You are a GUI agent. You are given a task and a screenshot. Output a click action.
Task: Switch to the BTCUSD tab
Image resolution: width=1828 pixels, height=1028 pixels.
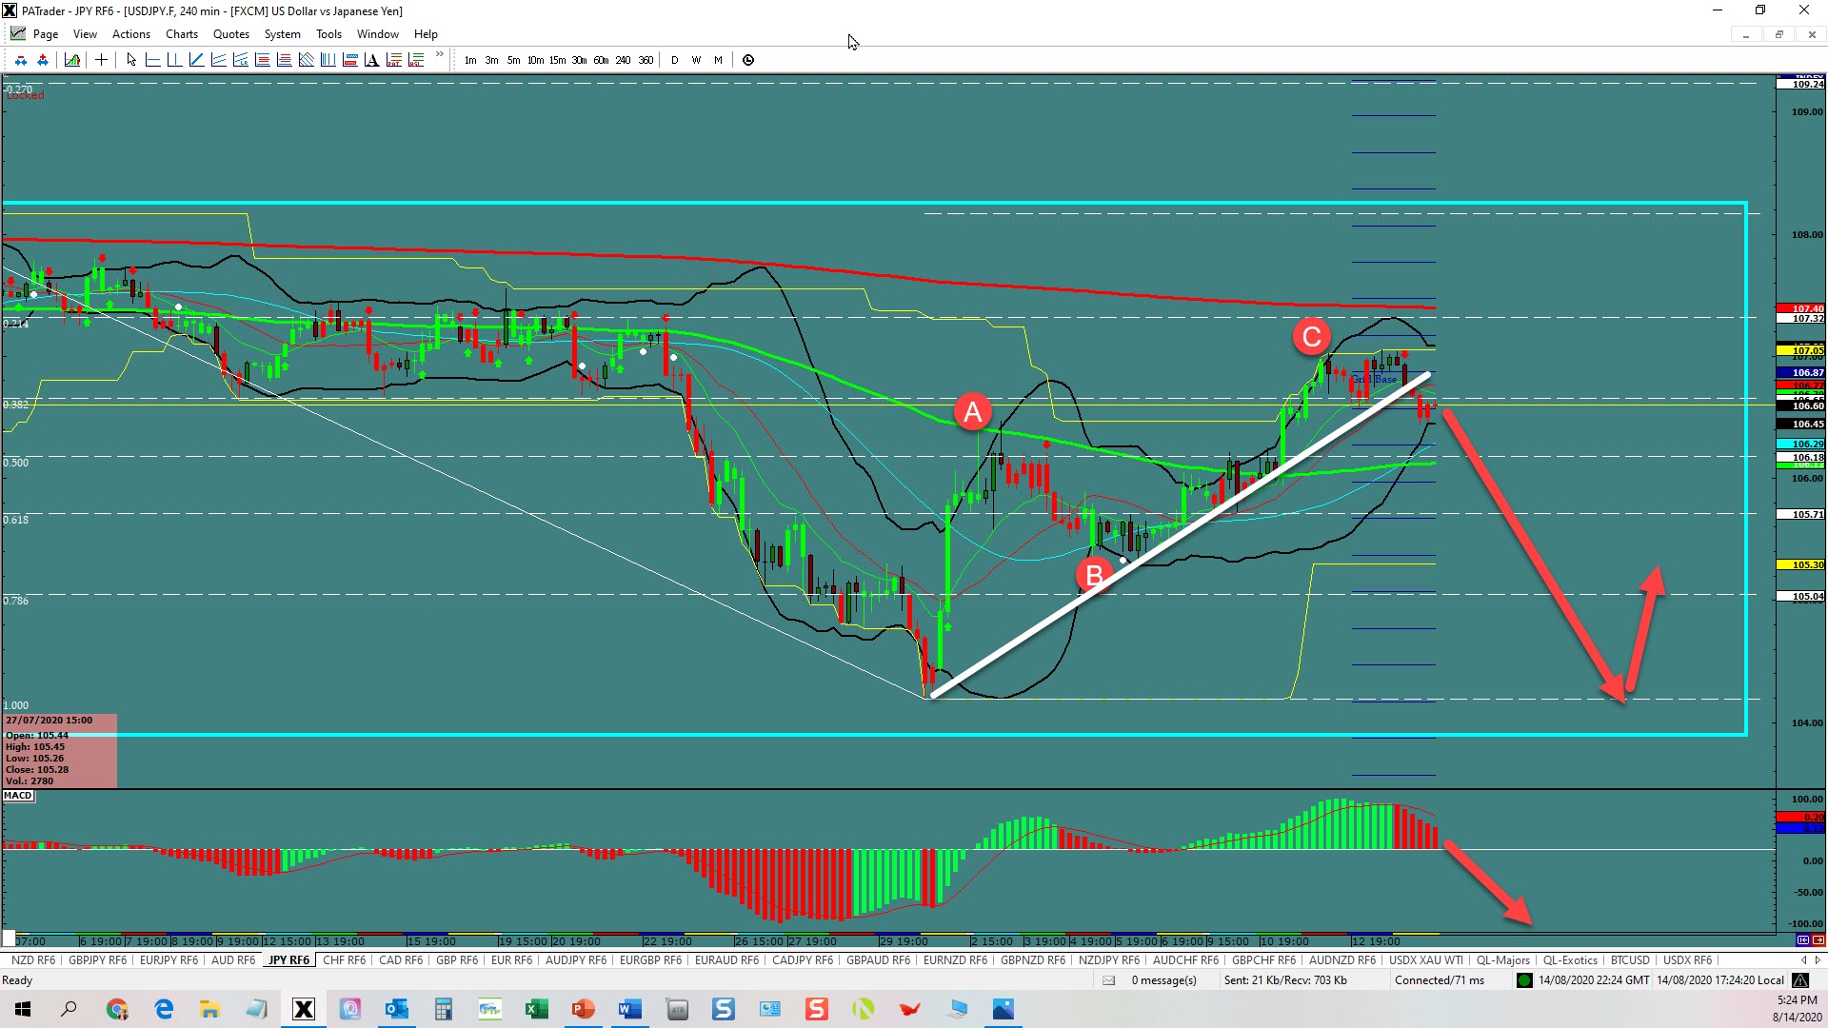click(x=1629, y=959)
